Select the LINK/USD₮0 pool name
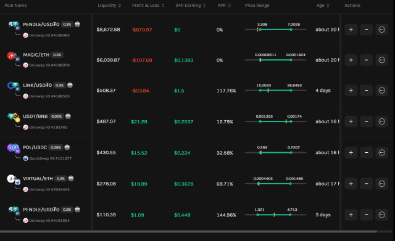 tap(37, 85)
